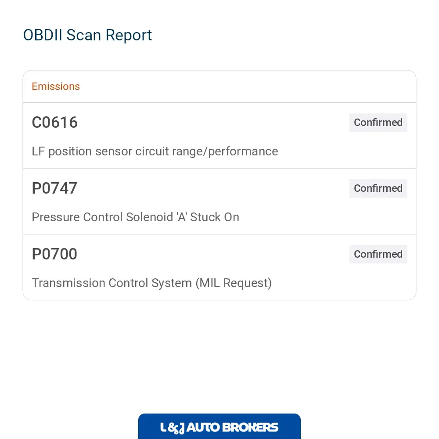439x439 pixels.
Task: Select the C0616 trouble code
Action: (x=54, y=122)
